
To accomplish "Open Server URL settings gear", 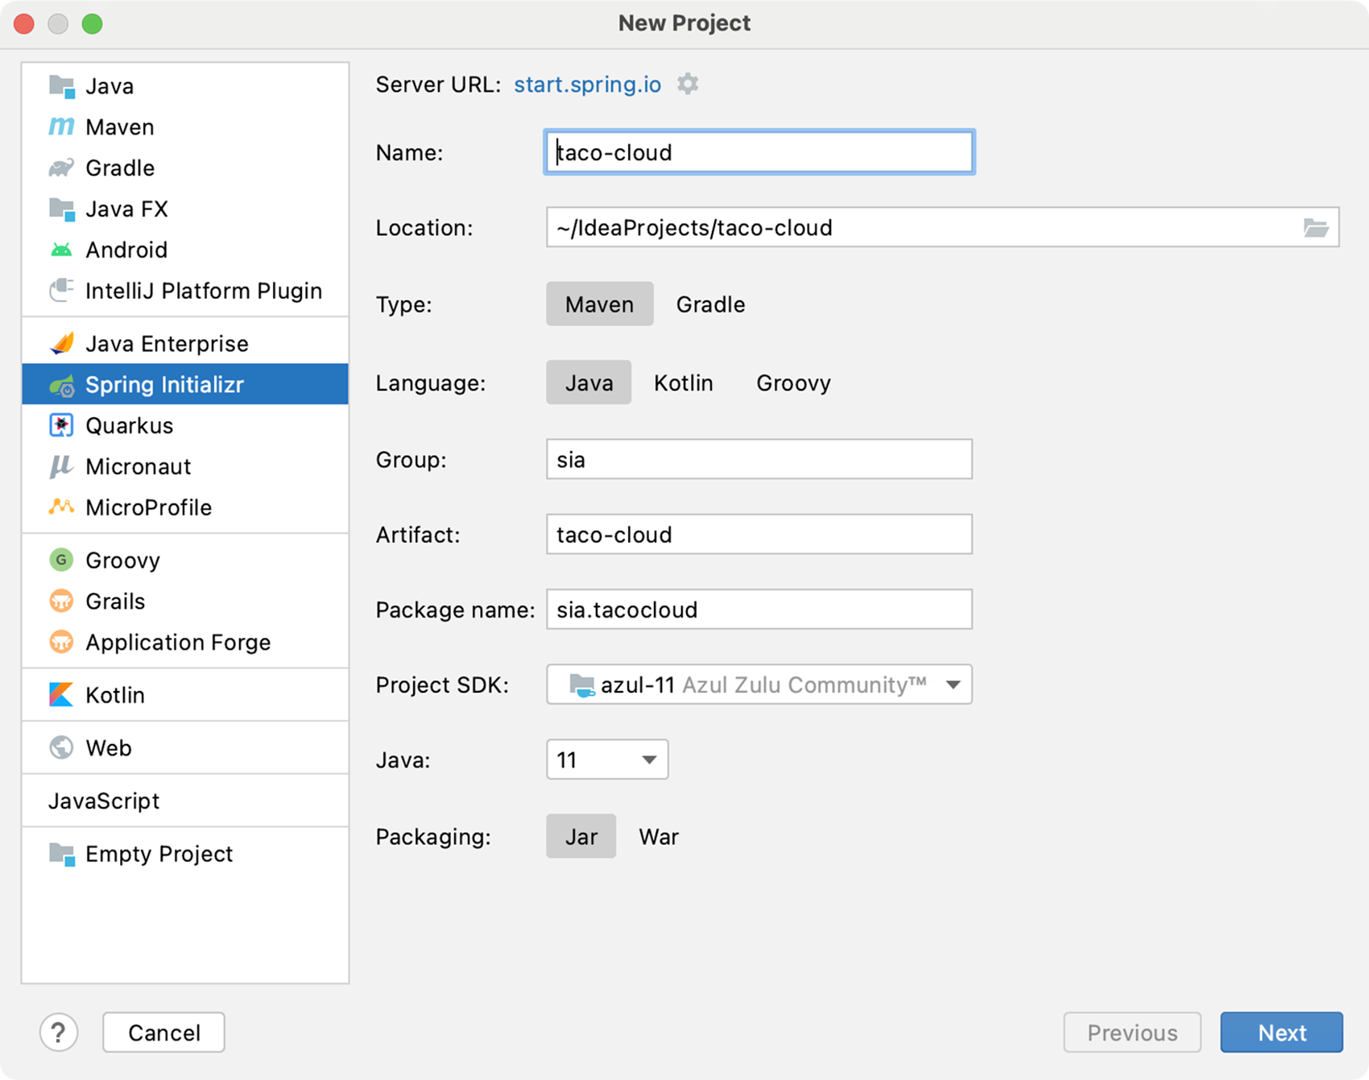I will point(688,84).
